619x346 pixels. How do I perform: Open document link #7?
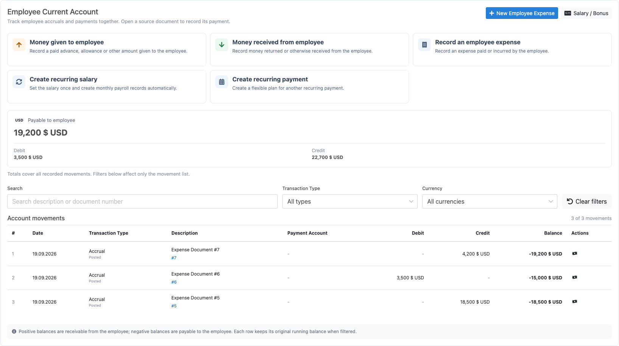coord(174,258)
